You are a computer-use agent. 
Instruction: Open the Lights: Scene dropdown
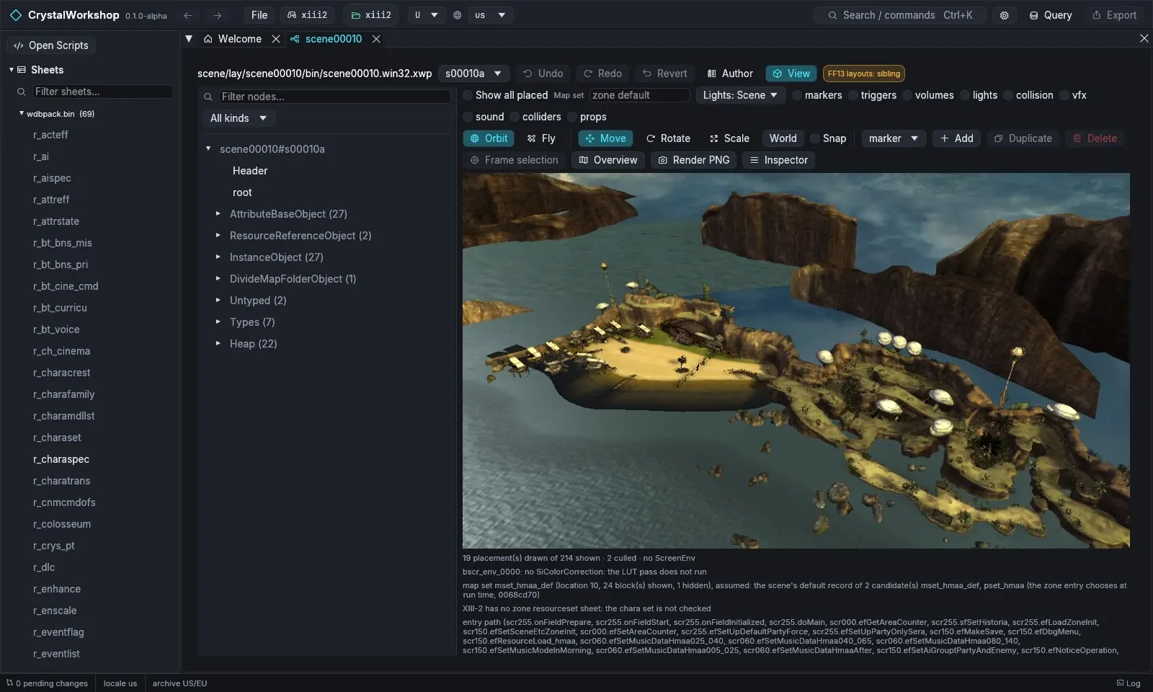coord(740,95)
